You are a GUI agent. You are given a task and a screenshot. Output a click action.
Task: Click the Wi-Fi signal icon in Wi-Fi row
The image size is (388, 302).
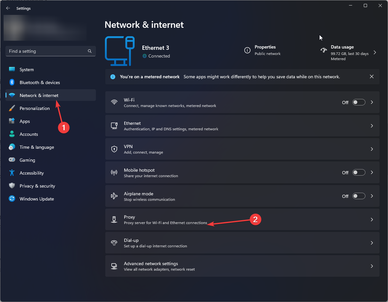coord(114,102)
